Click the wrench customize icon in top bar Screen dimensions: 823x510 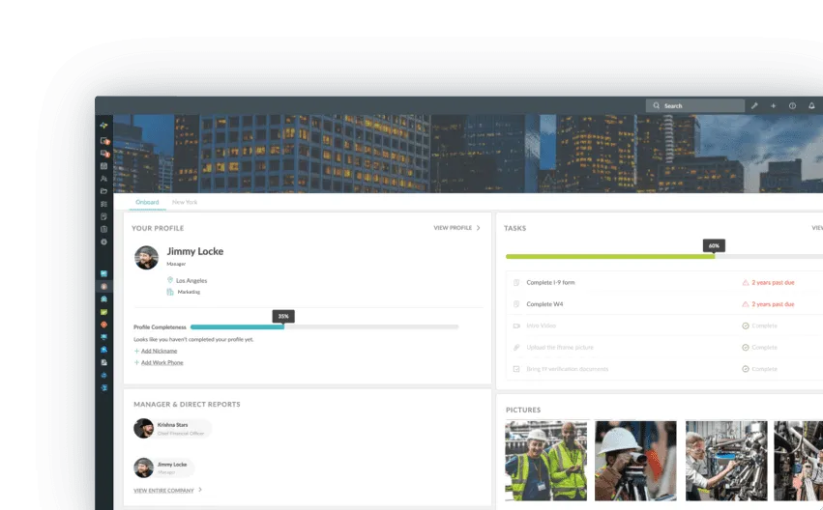[754, 106]
